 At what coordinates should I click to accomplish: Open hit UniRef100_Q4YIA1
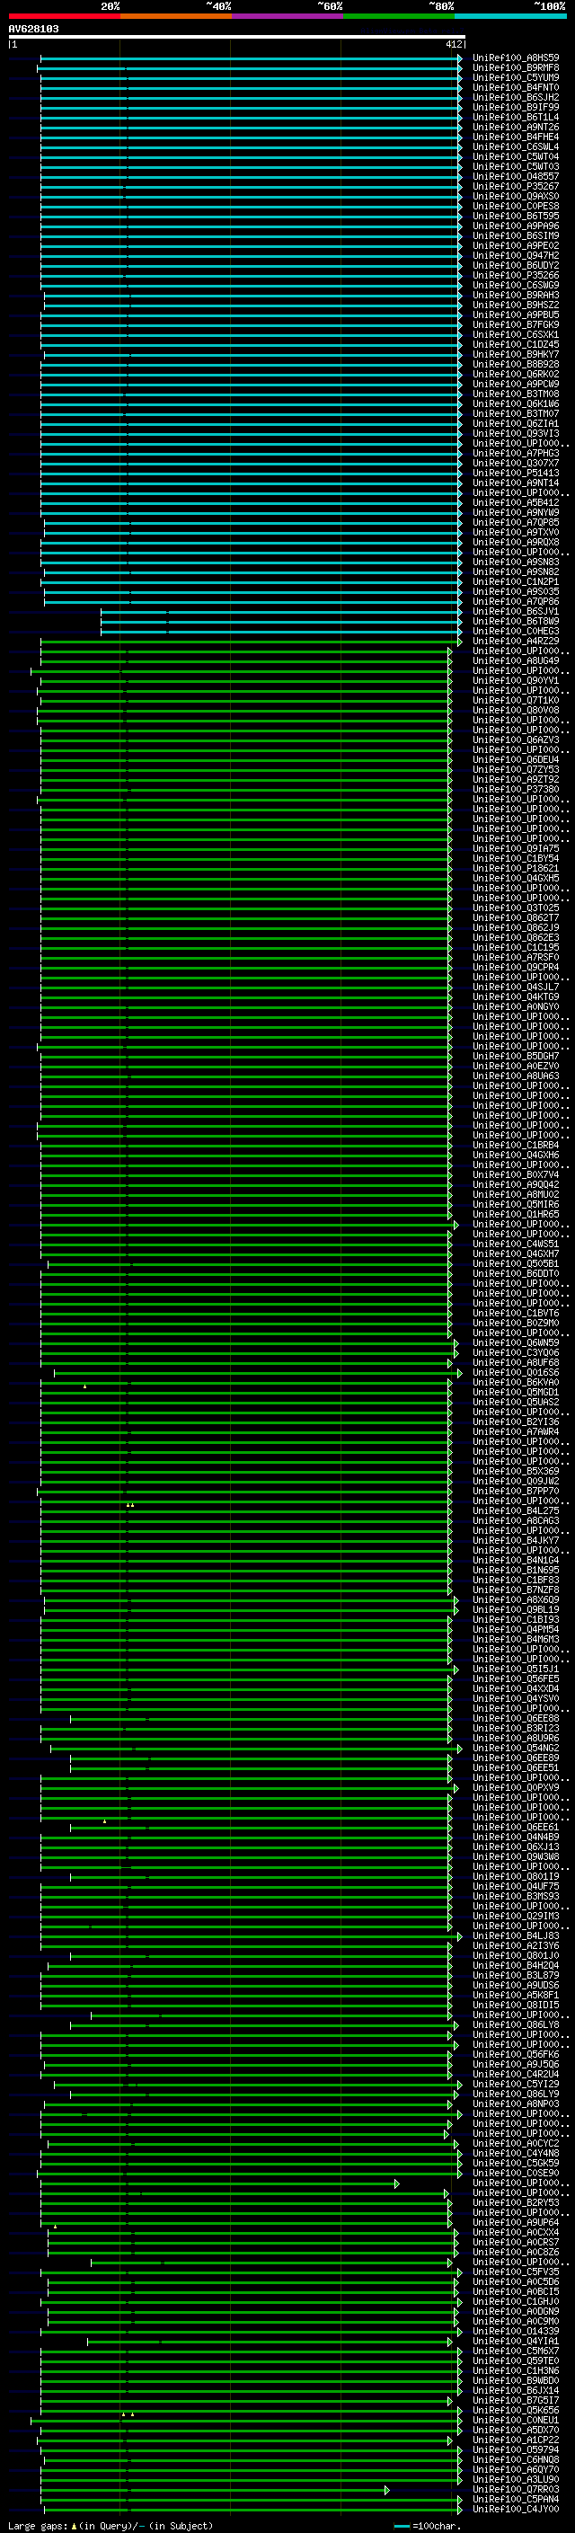[x=515, y=2342]
